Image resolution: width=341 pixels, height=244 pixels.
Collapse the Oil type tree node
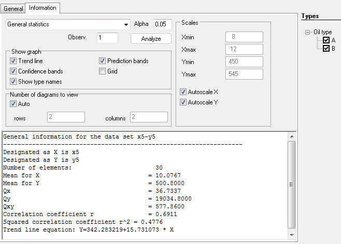pyautogui.click(x=308, y=32)
